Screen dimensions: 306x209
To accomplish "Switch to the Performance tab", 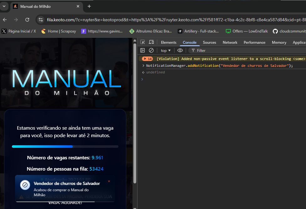I will pyautogui.click(x=255, y=42).
